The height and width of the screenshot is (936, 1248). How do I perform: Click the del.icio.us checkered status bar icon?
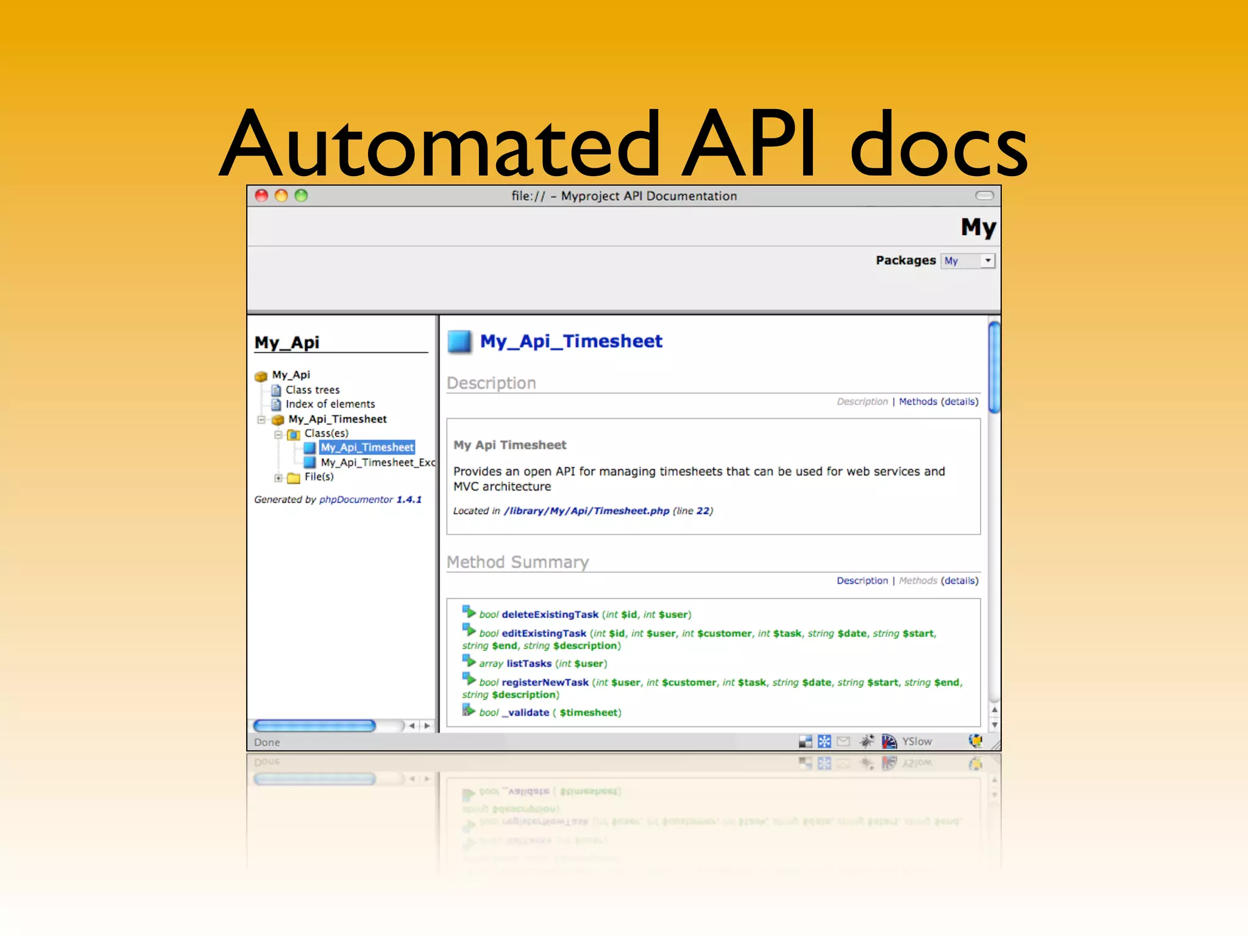(806, 742)
